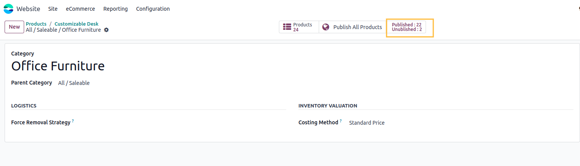The width and height of the screenshot is (580, 166).
Task: Open the Site menu
Action: coord(53,9)
